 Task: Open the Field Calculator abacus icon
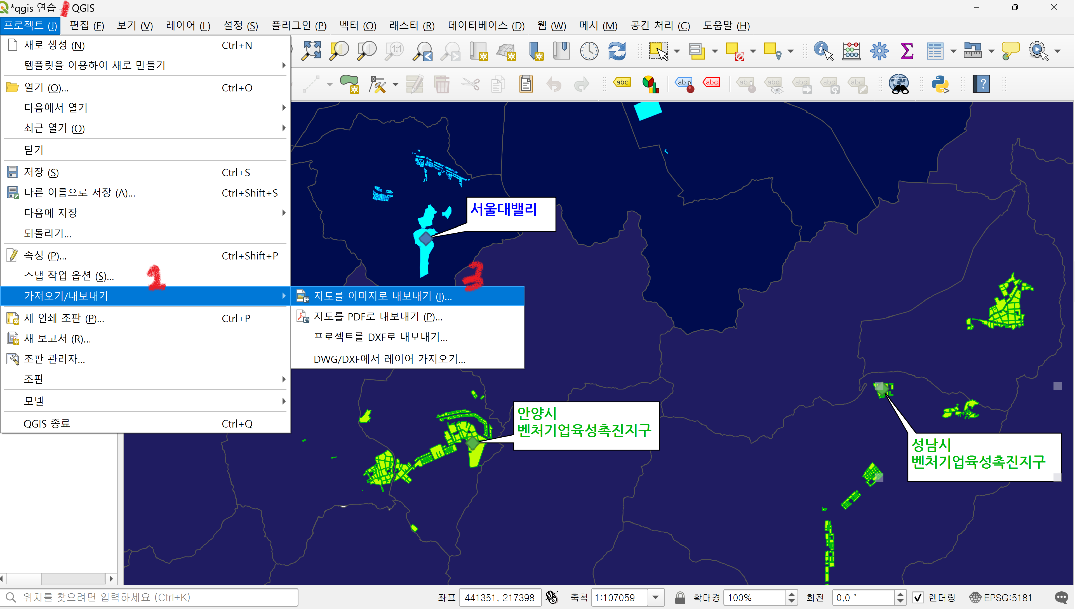tap(851, 51)
